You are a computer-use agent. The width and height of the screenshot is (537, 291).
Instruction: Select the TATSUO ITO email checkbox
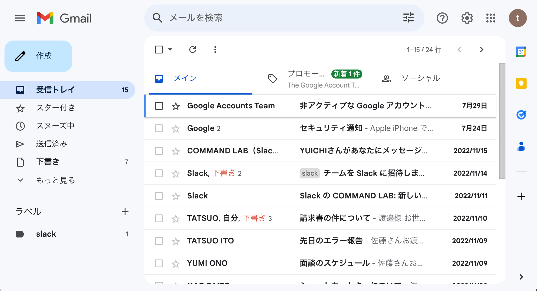[x=159, y=241]
